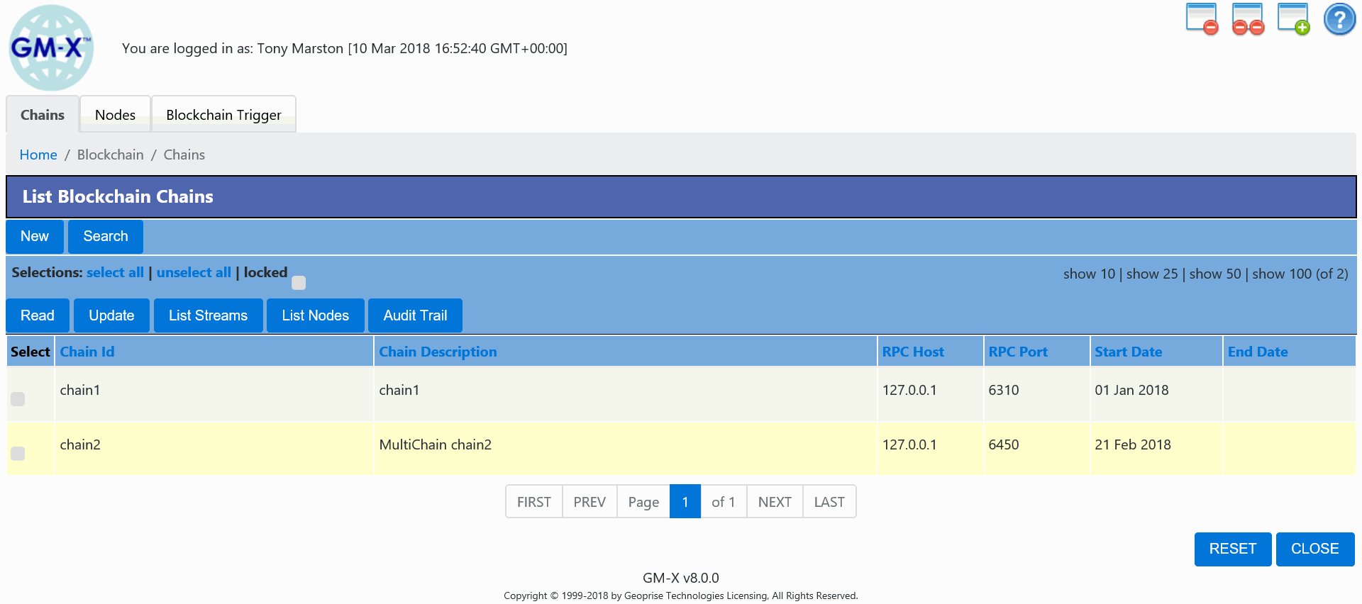The height and width of the screenshot is (604, 1362).
Task: Toggle the locked checkbox
Action: pos(299,283)
